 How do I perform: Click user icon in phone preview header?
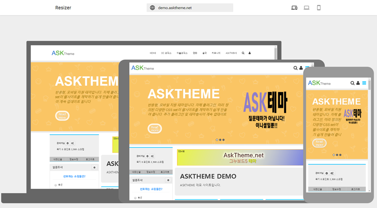pos(357,83)
